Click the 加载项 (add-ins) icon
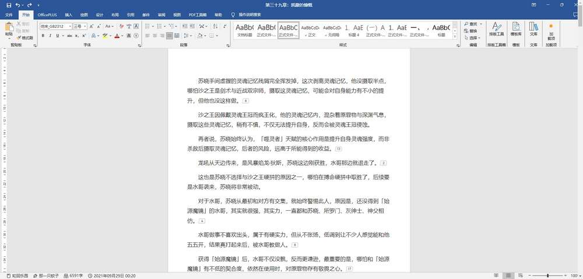This screenshot has width=583, height=279. [551, 31]
